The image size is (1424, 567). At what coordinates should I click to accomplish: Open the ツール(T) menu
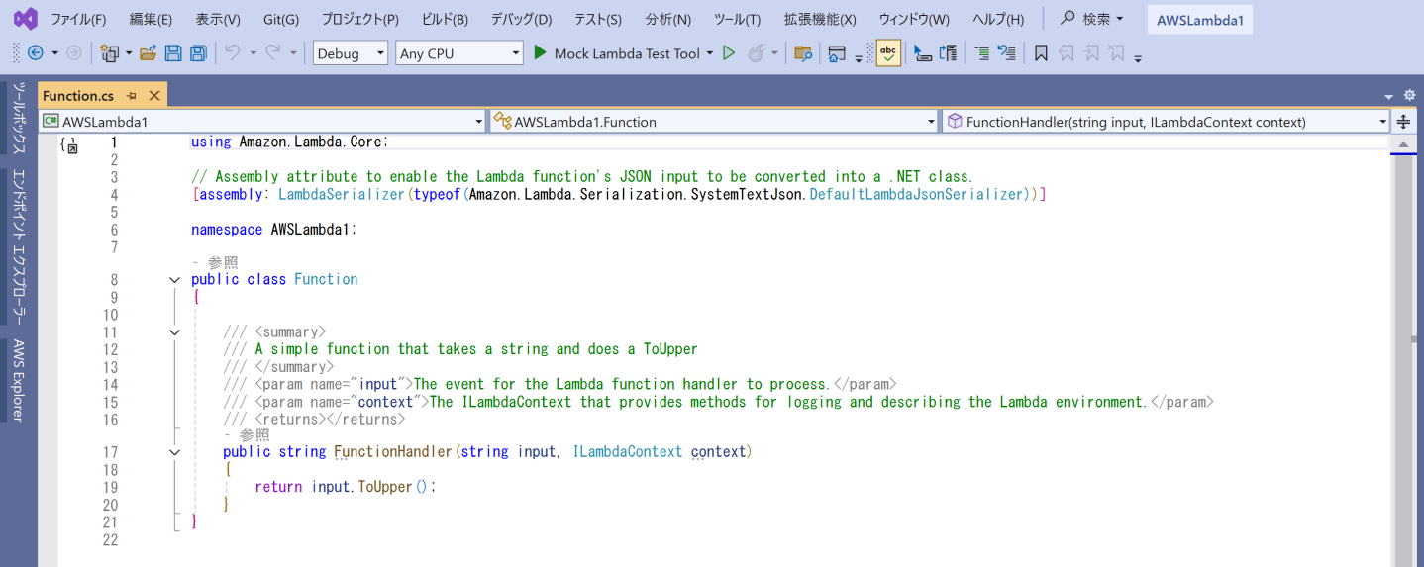(738, 19)
